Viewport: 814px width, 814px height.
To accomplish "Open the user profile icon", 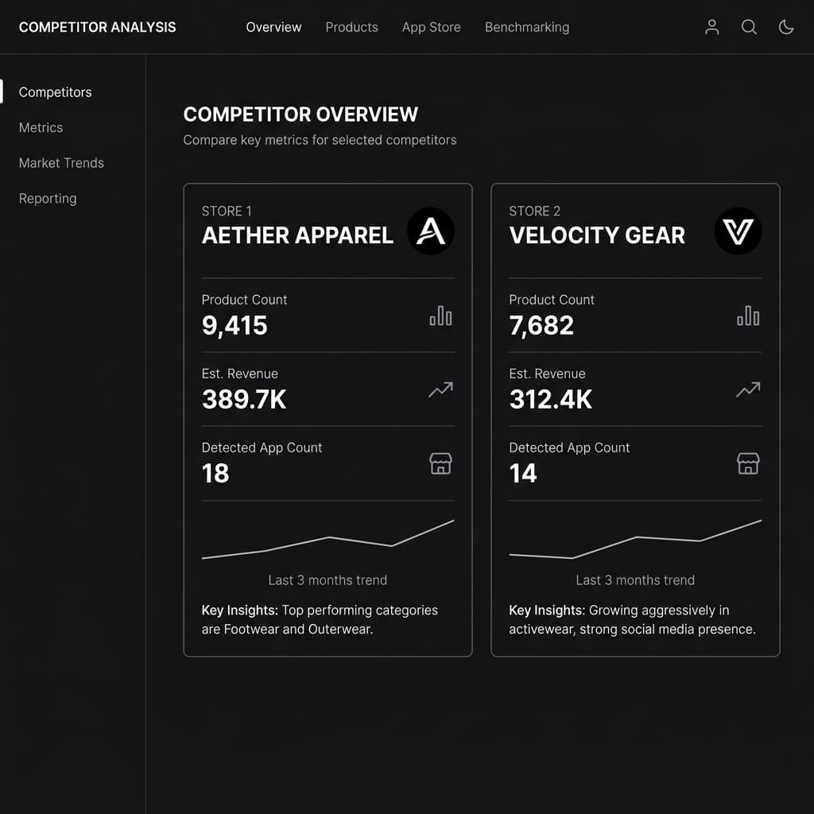I will click(711, 27).
